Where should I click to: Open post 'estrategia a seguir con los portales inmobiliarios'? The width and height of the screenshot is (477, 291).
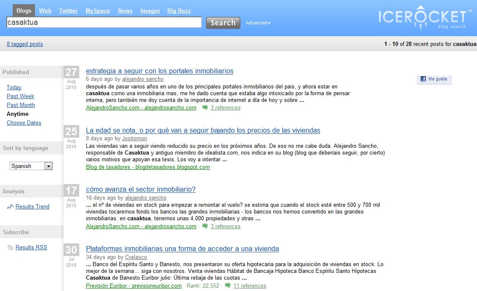(160, 71)
